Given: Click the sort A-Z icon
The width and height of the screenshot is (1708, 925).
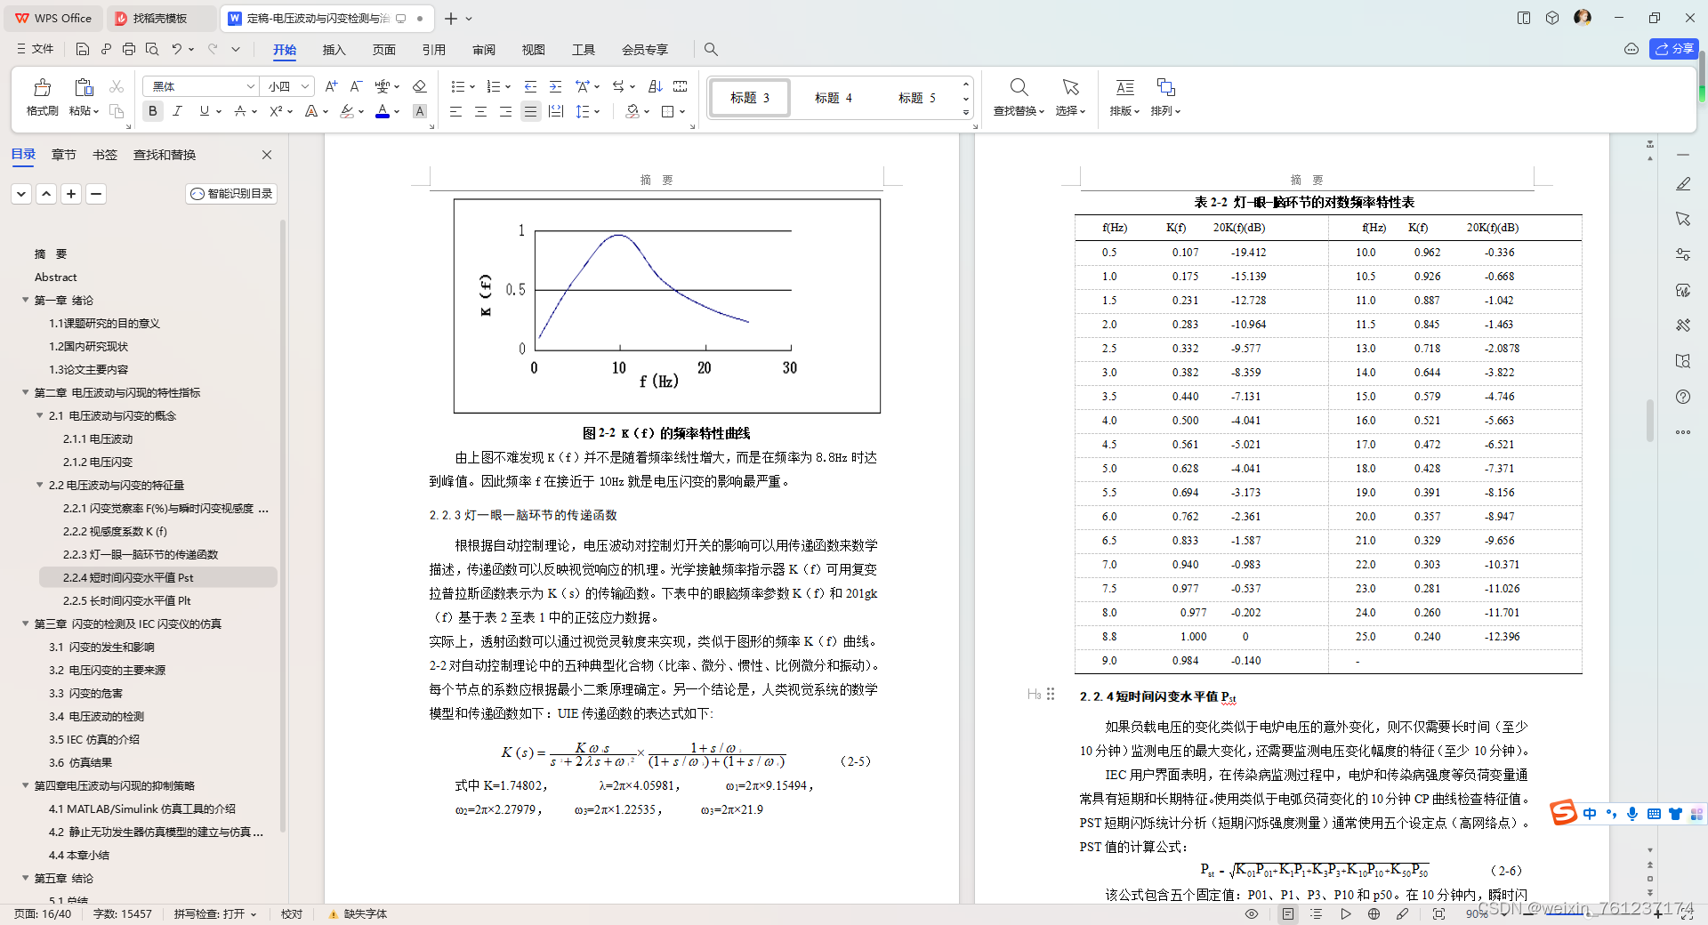Looking at the screenshot, I should click(655, 86).
